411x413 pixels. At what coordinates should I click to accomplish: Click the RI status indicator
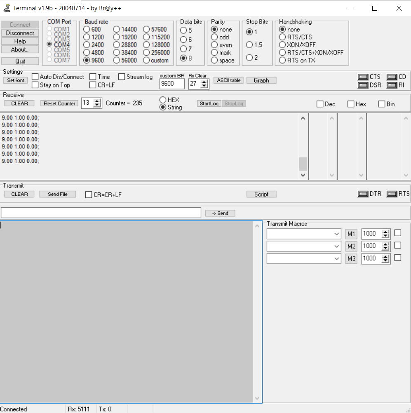tap(392, 85)
